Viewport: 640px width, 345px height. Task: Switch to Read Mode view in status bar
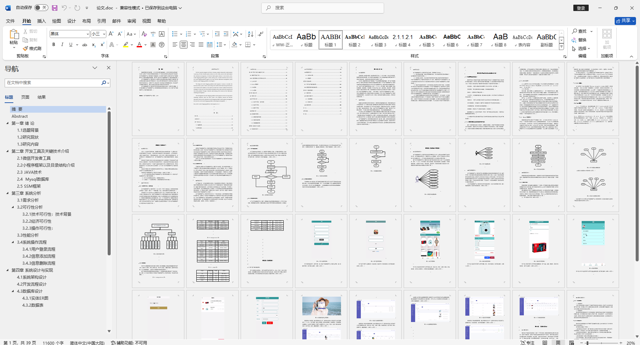click(545, 343)
